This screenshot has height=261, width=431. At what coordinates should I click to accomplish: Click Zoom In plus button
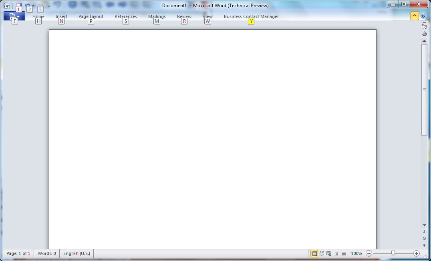coord(417,253)
